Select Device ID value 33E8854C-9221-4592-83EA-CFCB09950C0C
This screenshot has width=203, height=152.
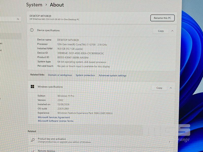[80, 53]
